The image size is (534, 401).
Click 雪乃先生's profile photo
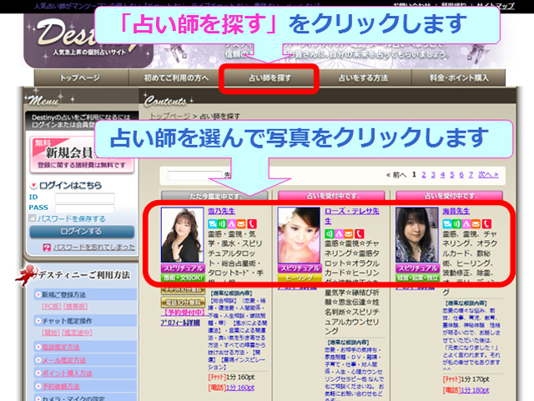click(182, 235)
